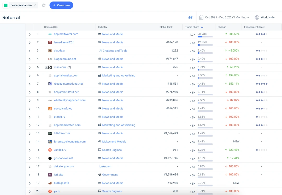This screenshot has height=195, width=282.
Task: Open the News and Media link for luogocomune.net
Action: (x=113, y=59)
